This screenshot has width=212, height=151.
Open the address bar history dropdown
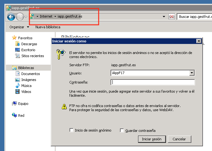(x=163, y=17)
